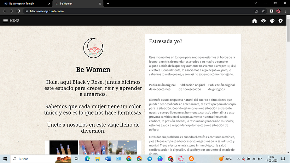The image size is (290, 163).
Task: Bookmark this page with the star
Action: (263, 11)
